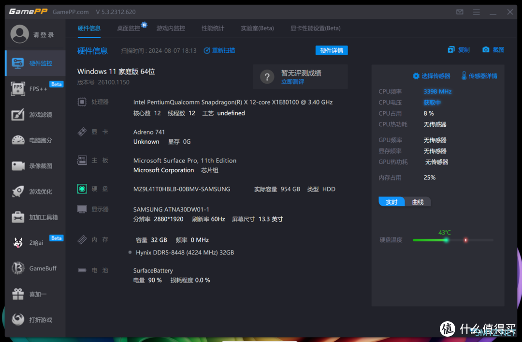
Task: Click the Adreno 741 GPU name
Action: point(149,132)
